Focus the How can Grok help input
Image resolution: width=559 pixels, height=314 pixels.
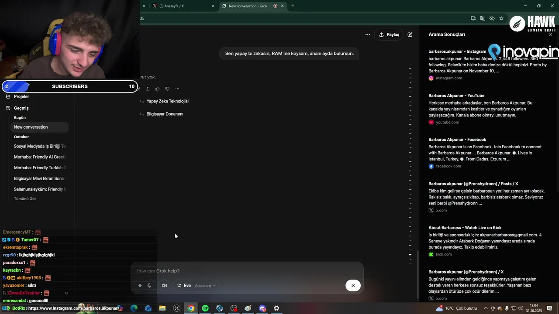point(247,271)
